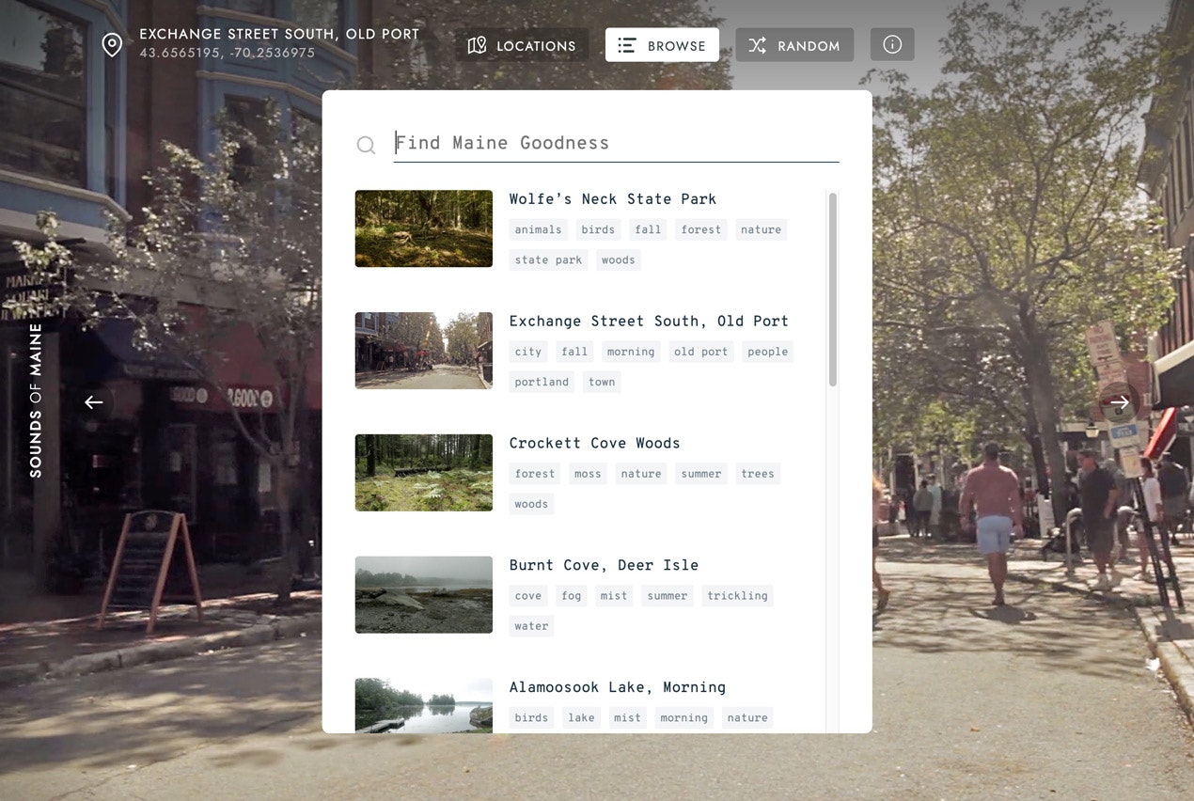Screen dimensions: 1194x801
Task: Click the location pin icon
Action: (112, 44)
